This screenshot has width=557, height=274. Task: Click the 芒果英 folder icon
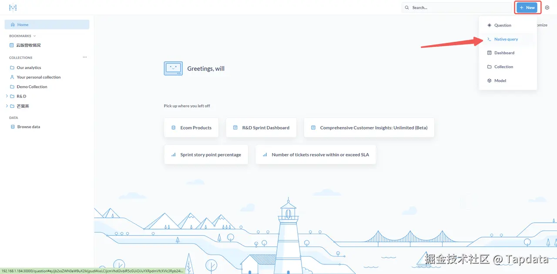tap(12, 106)
